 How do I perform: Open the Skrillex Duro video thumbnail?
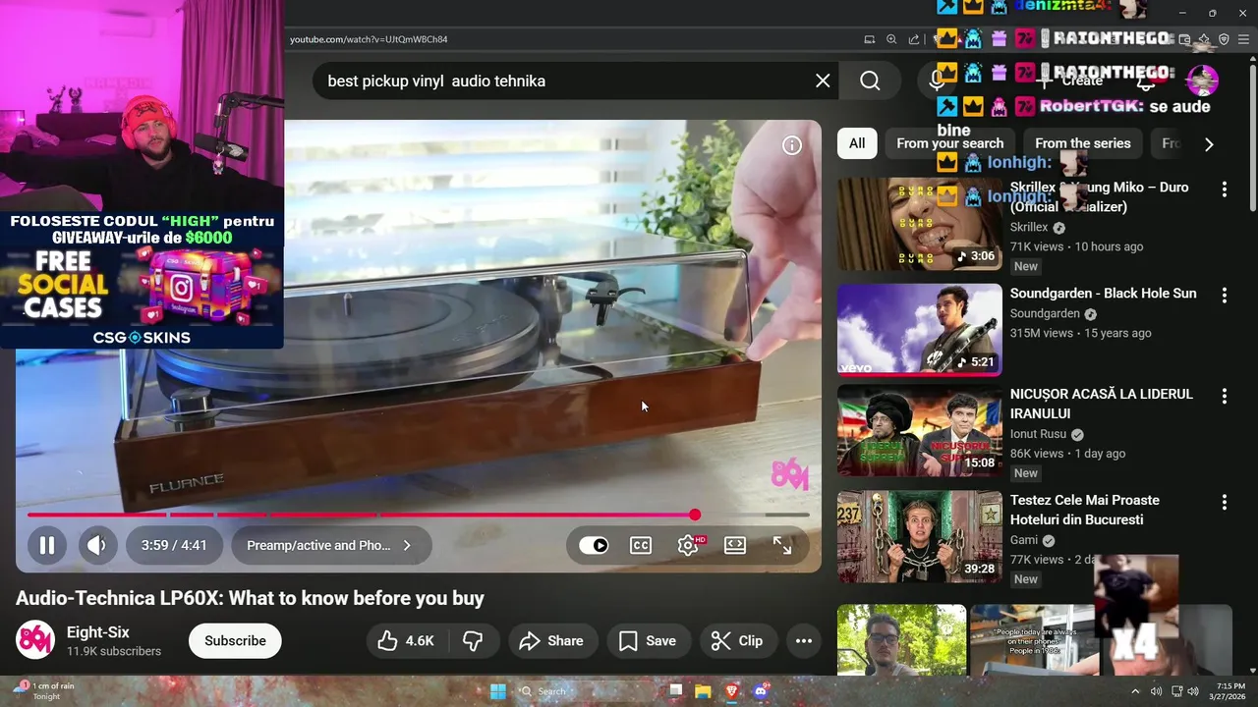920,224
